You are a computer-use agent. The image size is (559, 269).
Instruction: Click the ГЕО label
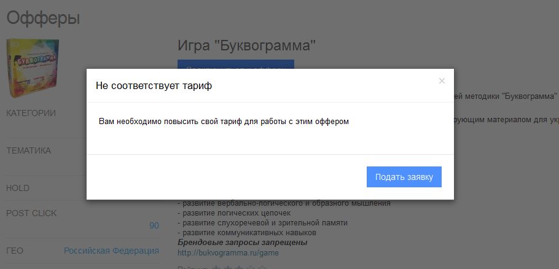pos(15,251)
